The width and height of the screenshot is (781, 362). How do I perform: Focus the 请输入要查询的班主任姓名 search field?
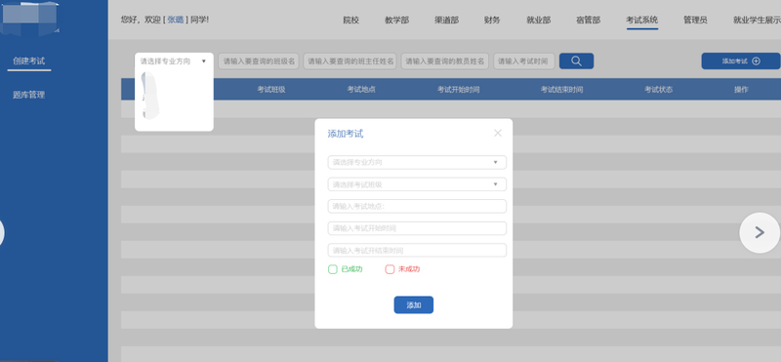click(350, 61)
